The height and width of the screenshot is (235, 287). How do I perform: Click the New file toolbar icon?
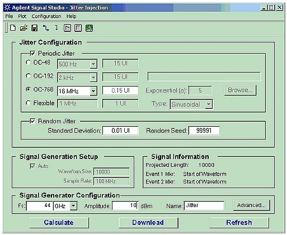coord(13,28)
